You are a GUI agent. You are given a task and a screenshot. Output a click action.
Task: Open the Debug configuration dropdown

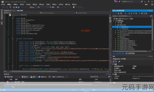click(x=33, y=7)
